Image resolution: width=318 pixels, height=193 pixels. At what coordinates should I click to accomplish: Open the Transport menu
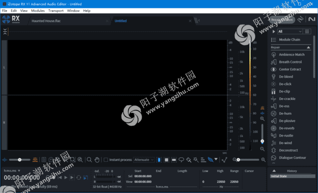coord(56,11)
